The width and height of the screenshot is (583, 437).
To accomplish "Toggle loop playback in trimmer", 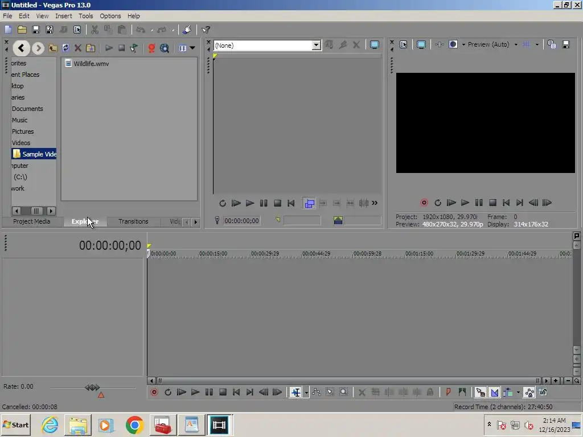I will click(223, 203).
